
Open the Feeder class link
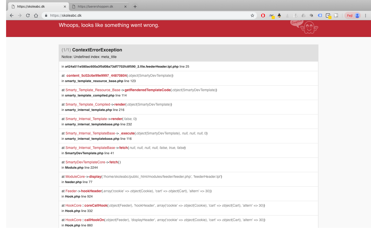coord(71,191)
